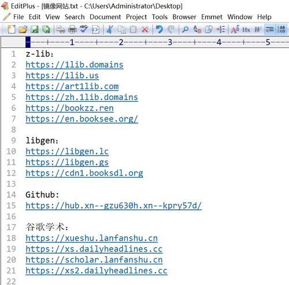Toggle the auto indent toolbar icon
The height and width of the screenshot is (285, 289).
[270, 29]
